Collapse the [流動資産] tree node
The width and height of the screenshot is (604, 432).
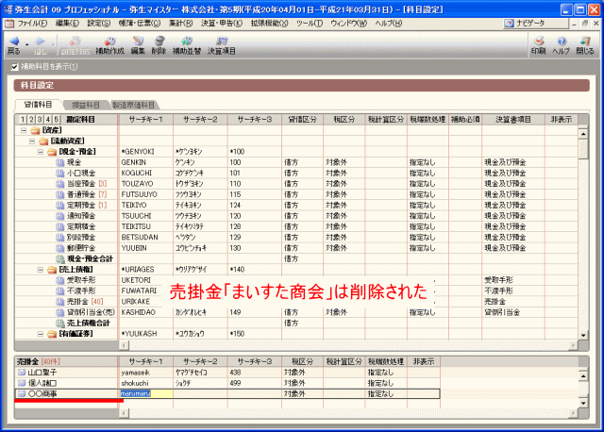pyautogui.click(x=32, y=141)
